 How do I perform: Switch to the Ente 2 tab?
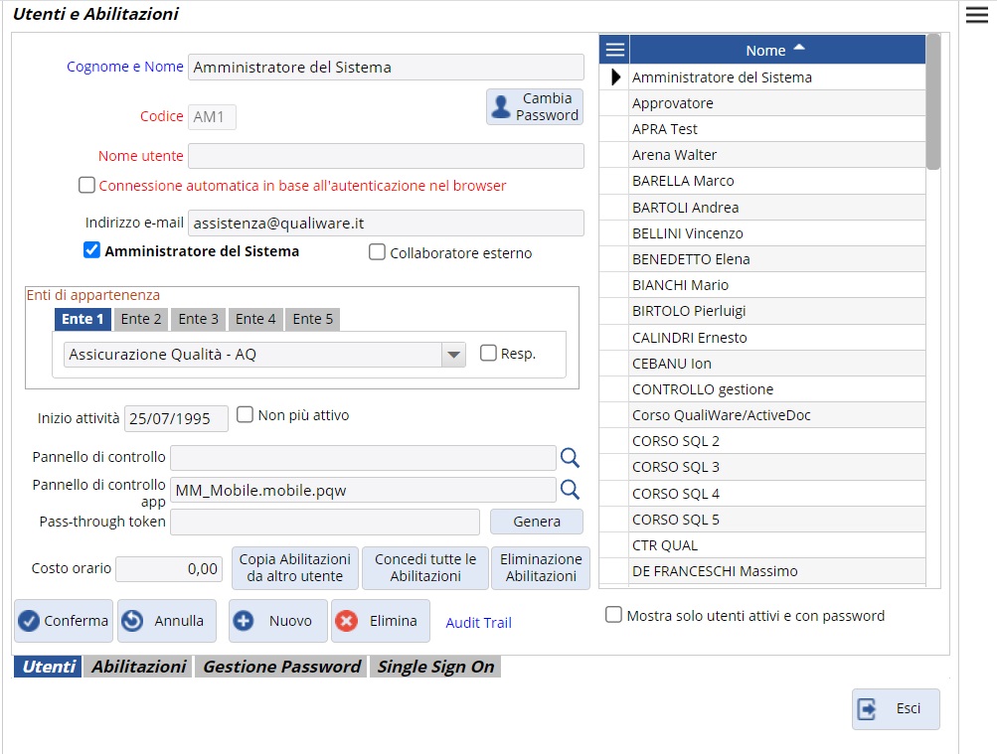141,319
